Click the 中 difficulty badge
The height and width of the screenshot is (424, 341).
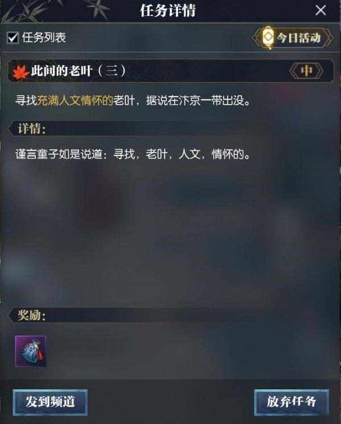[x=306, y=71]
